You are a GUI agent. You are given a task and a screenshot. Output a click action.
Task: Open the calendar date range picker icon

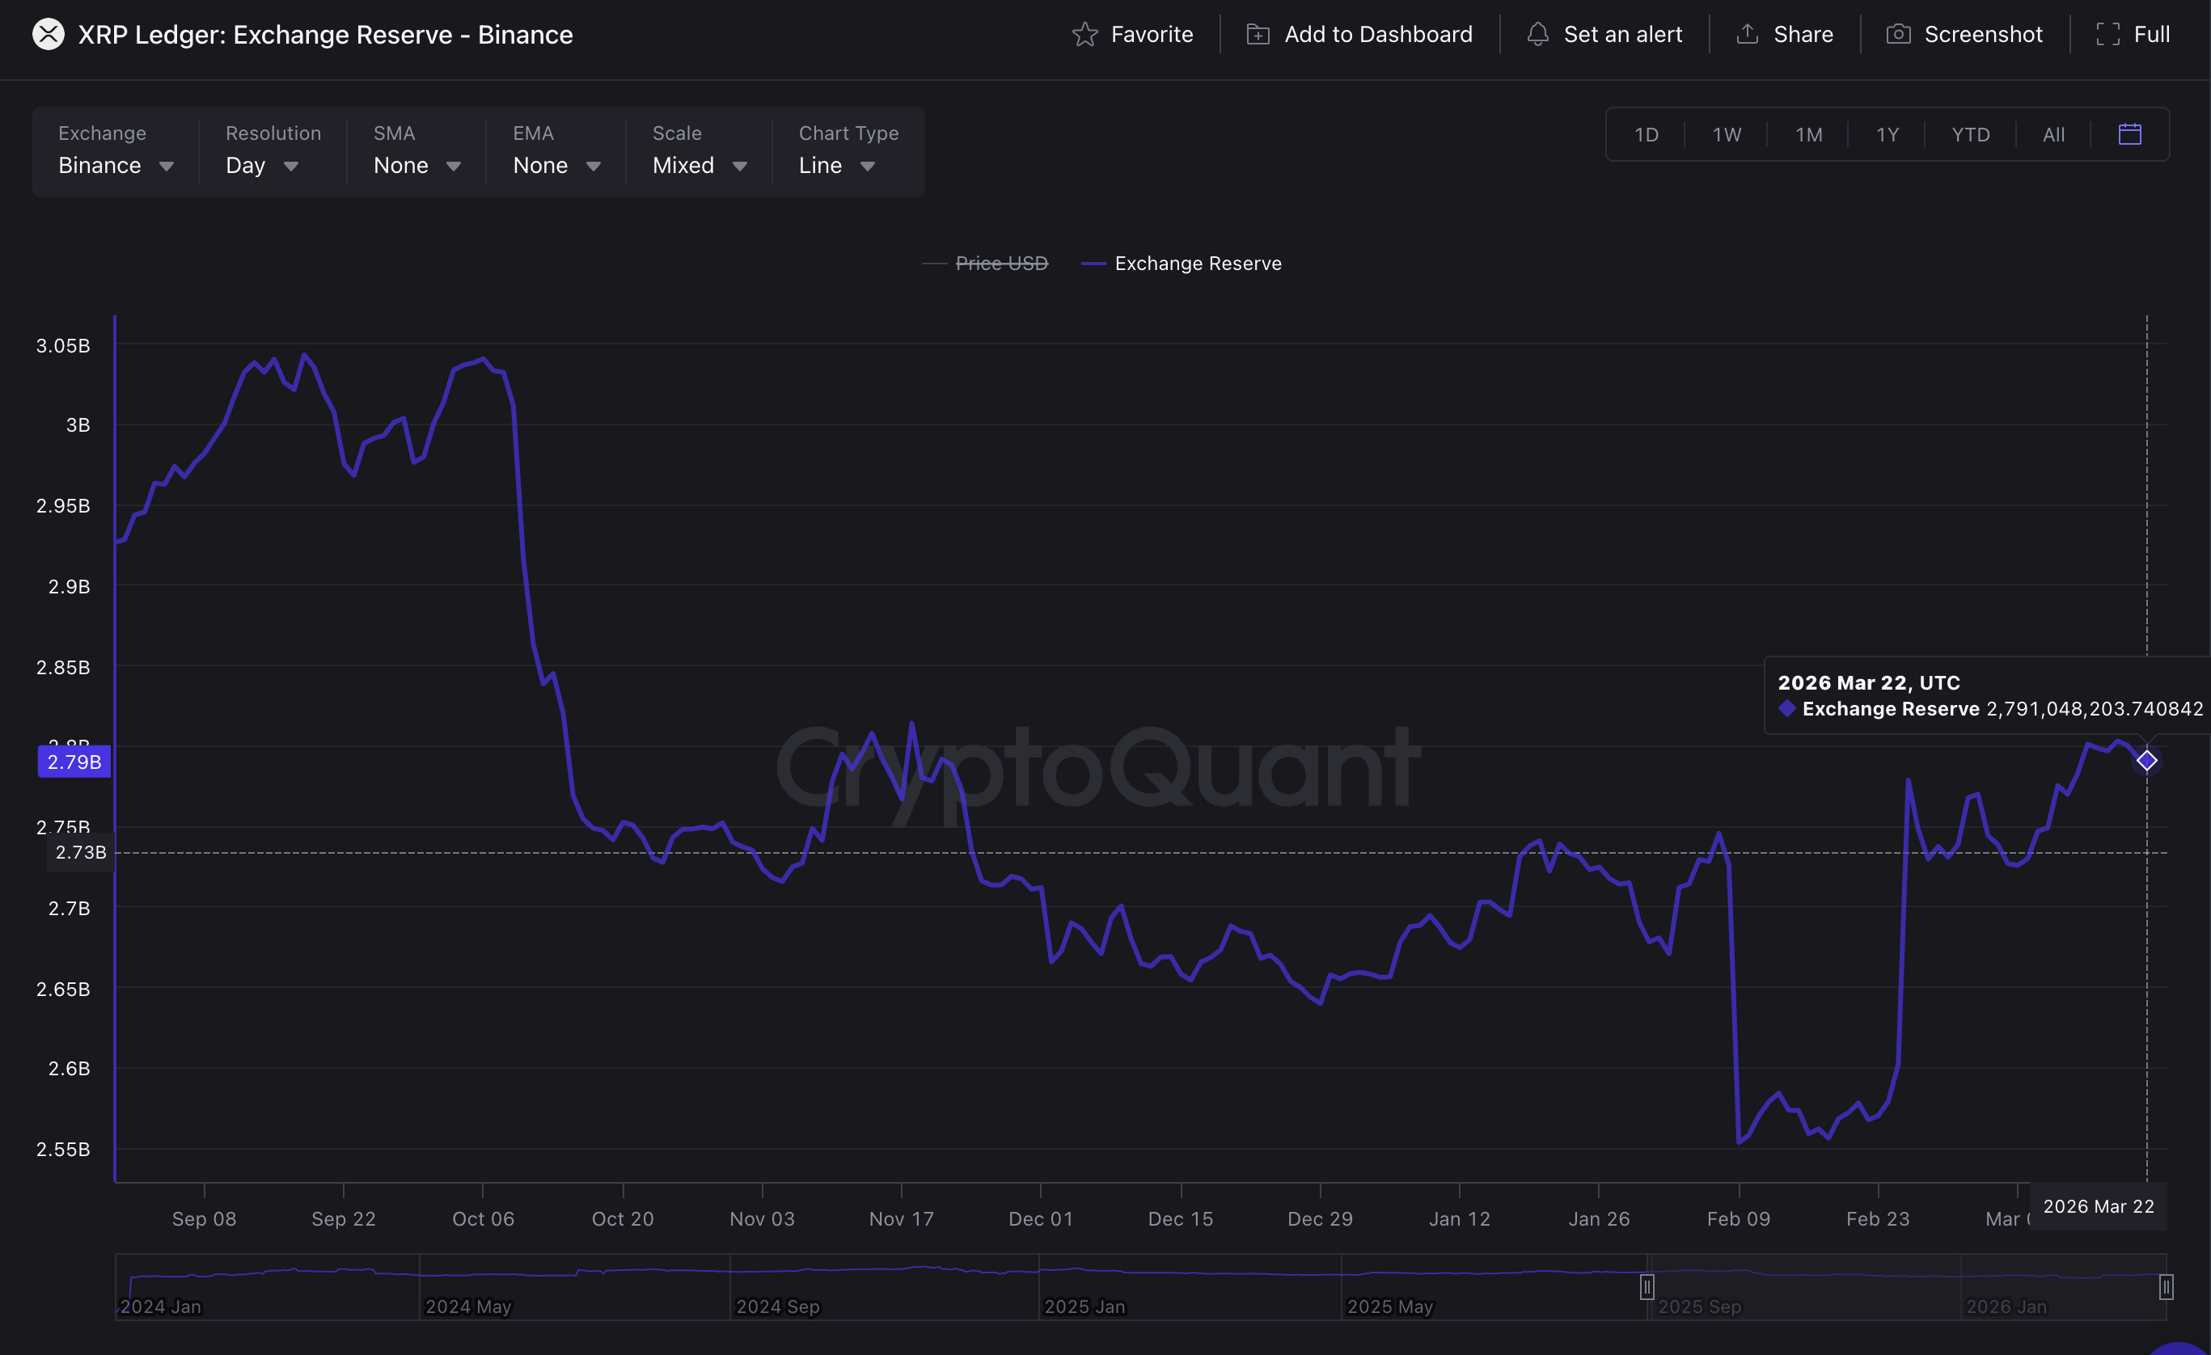tap(2129, 134)
